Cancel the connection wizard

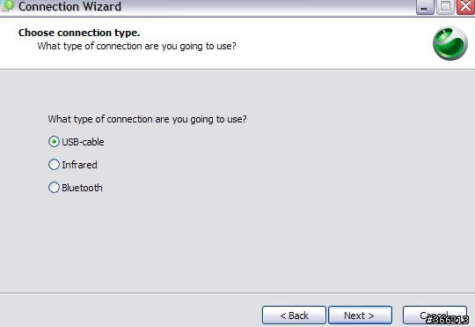click(435, 316)
